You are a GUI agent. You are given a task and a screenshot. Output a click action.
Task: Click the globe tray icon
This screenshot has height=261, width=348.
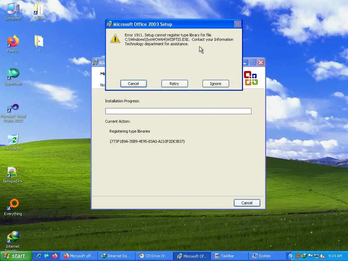pyautogui.click(x=304, y=256)
